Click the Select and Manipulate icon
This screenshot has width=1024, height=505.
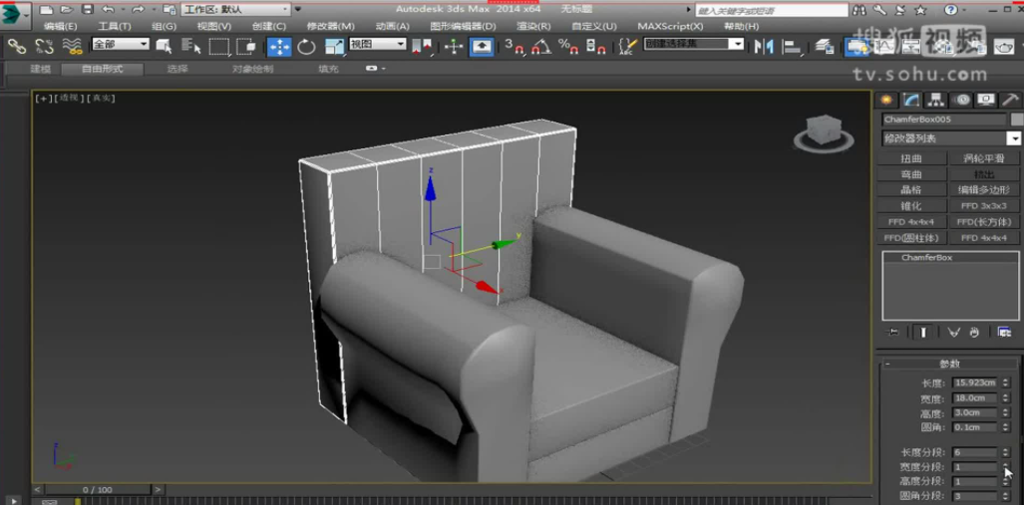click(x=454, y=47)
